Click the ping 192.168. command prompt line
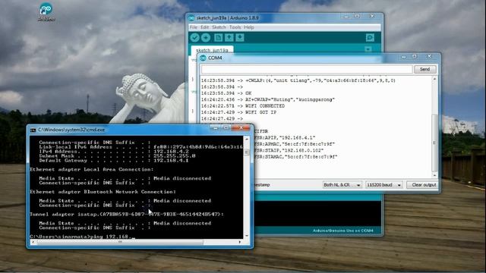 pyautogui.click(x=83, y=237)
